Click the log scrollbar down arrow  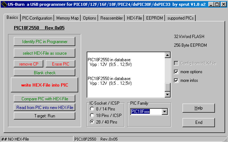point(168,95)
